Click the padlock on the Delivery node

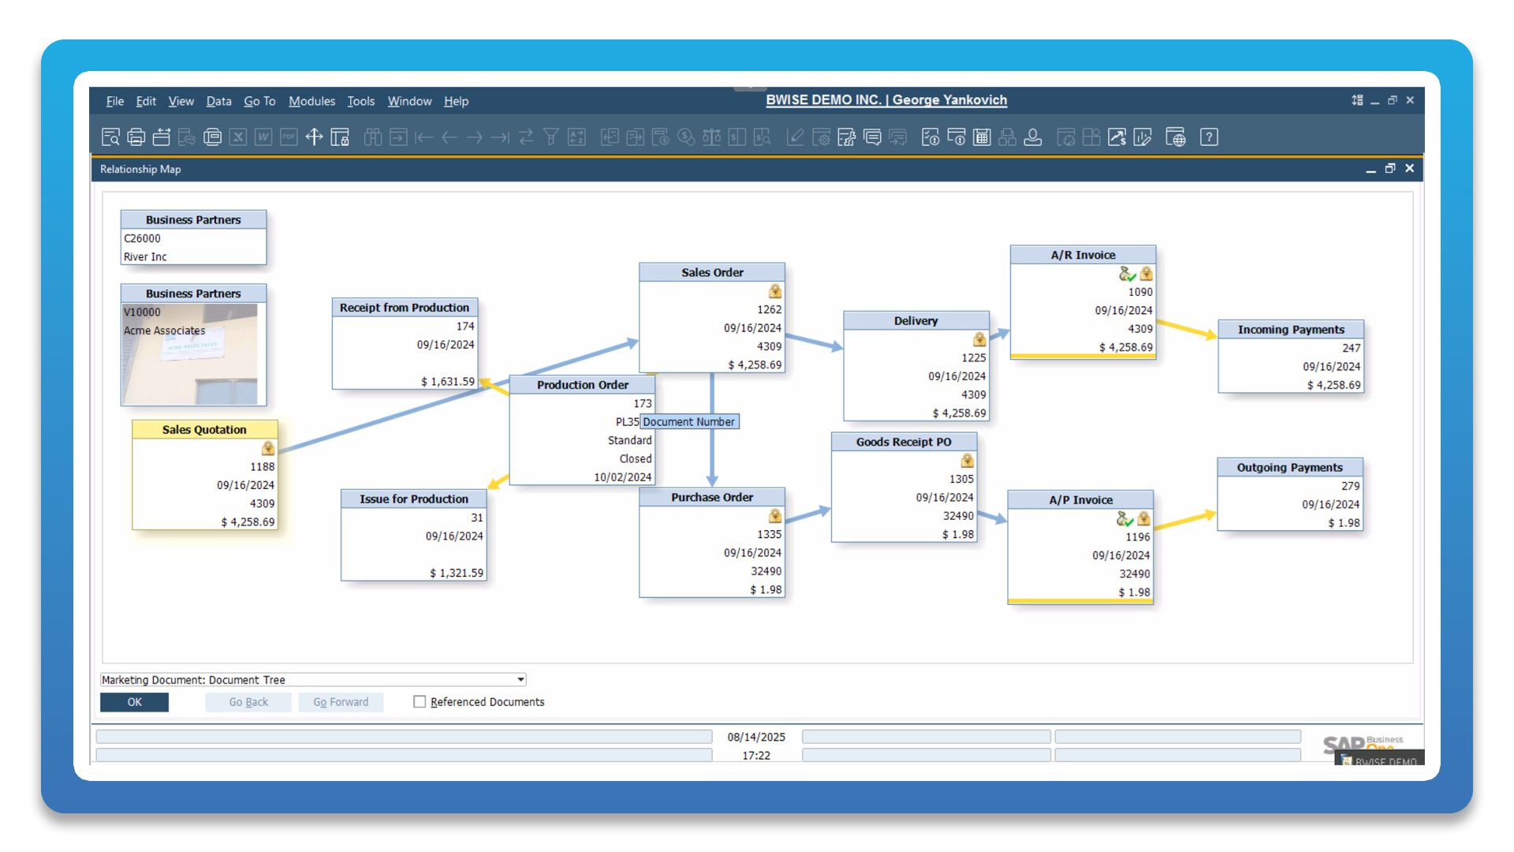[978, 338]
